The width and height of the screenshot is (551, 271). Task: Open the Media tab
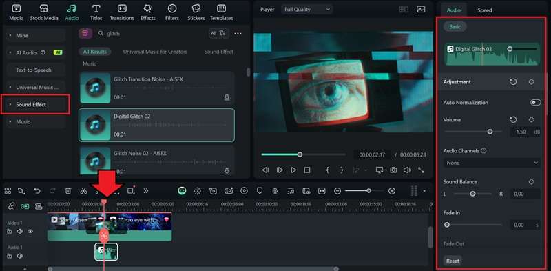click(x=16, y=12)
